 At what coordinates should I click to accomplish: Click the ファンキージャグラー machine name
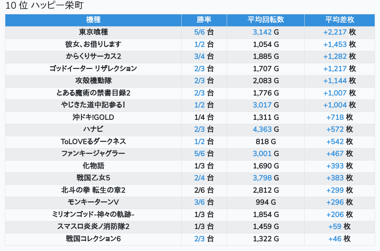click(x=93, y=153)
